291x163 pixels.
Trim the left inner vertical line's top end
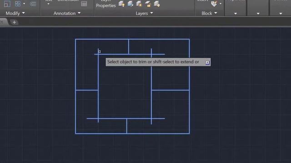[98, 51]
